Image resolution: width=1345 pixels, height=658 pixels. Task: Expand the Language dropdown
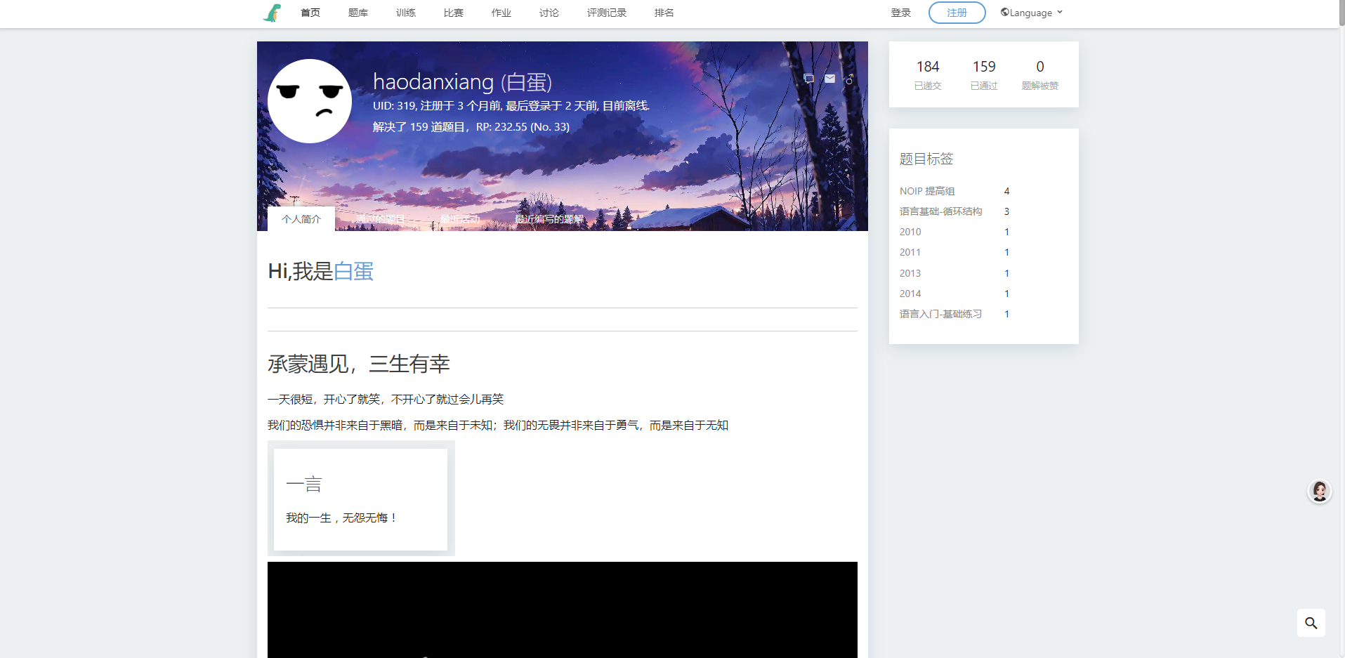(x=1031, y=13)
